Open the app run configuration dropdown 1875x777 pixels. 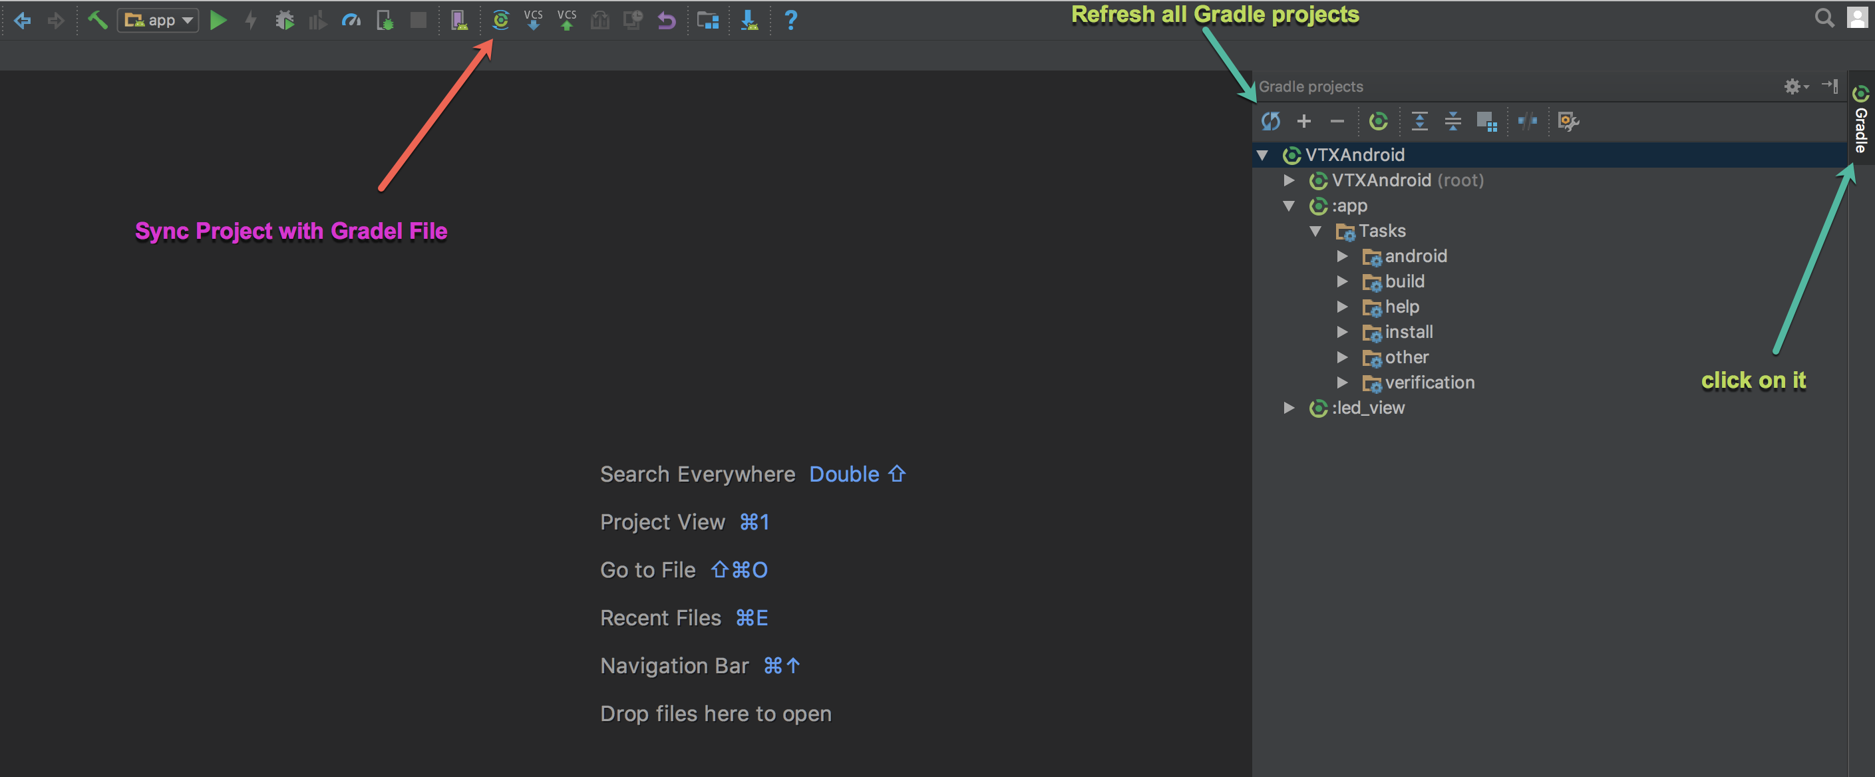coord(158,20)
